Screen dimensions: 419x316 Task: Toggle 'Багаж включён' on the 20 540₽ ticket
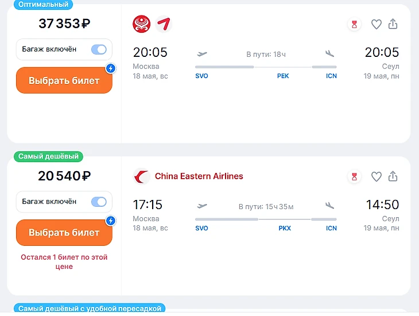(x=99, y=202)
